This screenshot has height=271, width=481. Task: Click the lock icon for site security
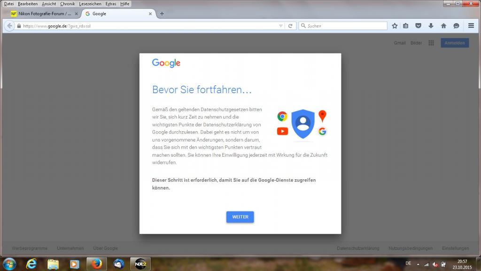click(x=19, y=26)
